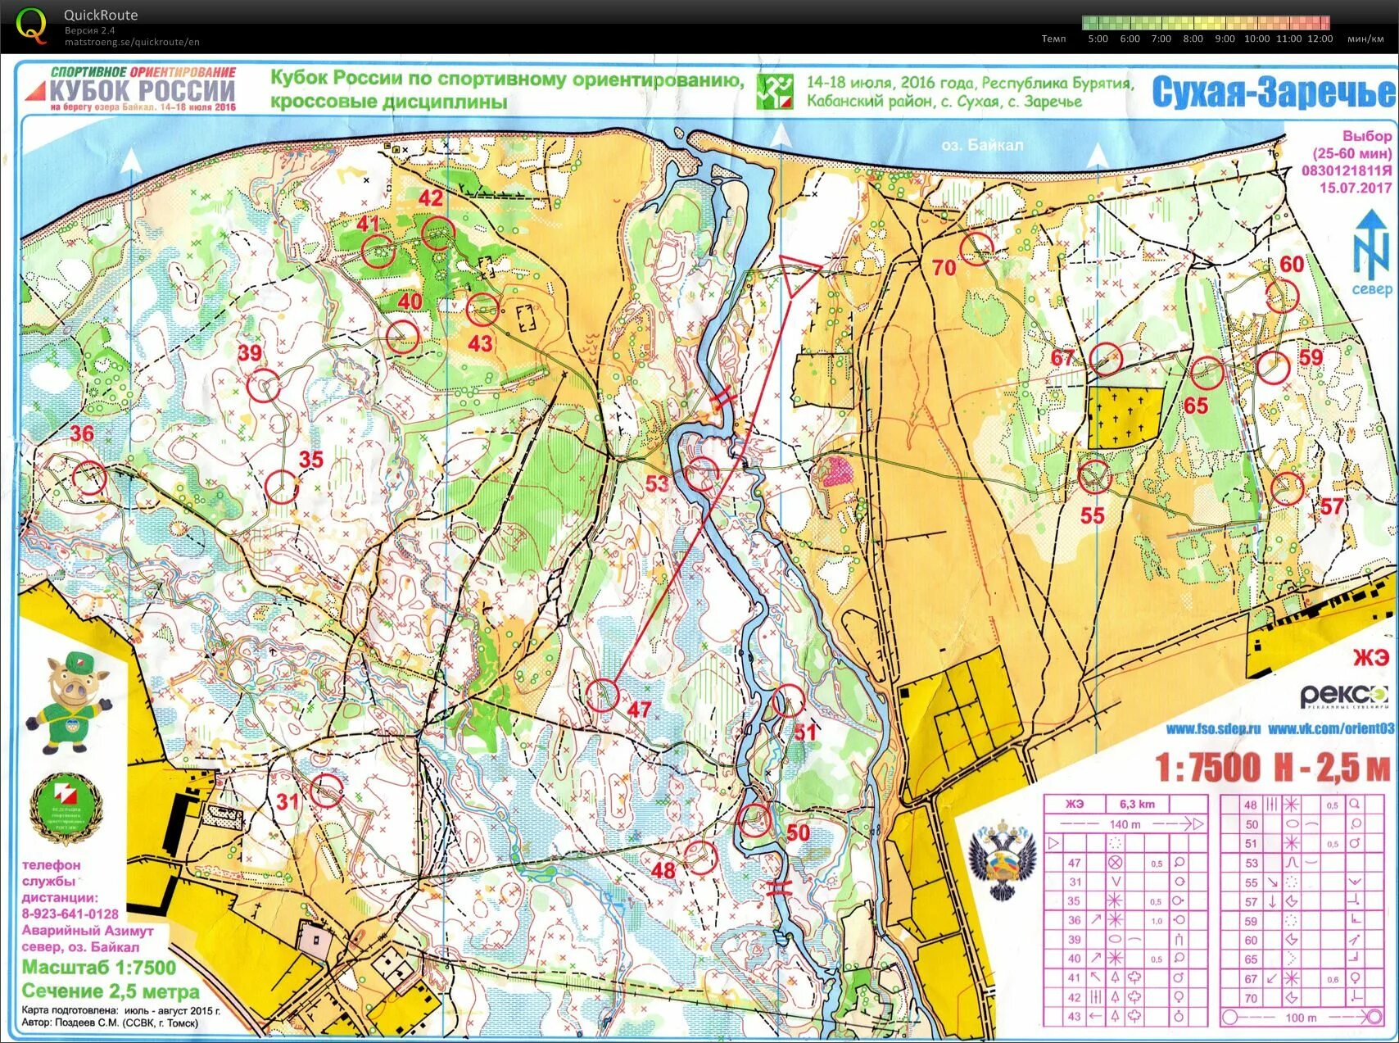Screen dimensions: 1399x1043
Task: Open the www.fso.sdep.ru link
Action: (x=1214, y=729)
